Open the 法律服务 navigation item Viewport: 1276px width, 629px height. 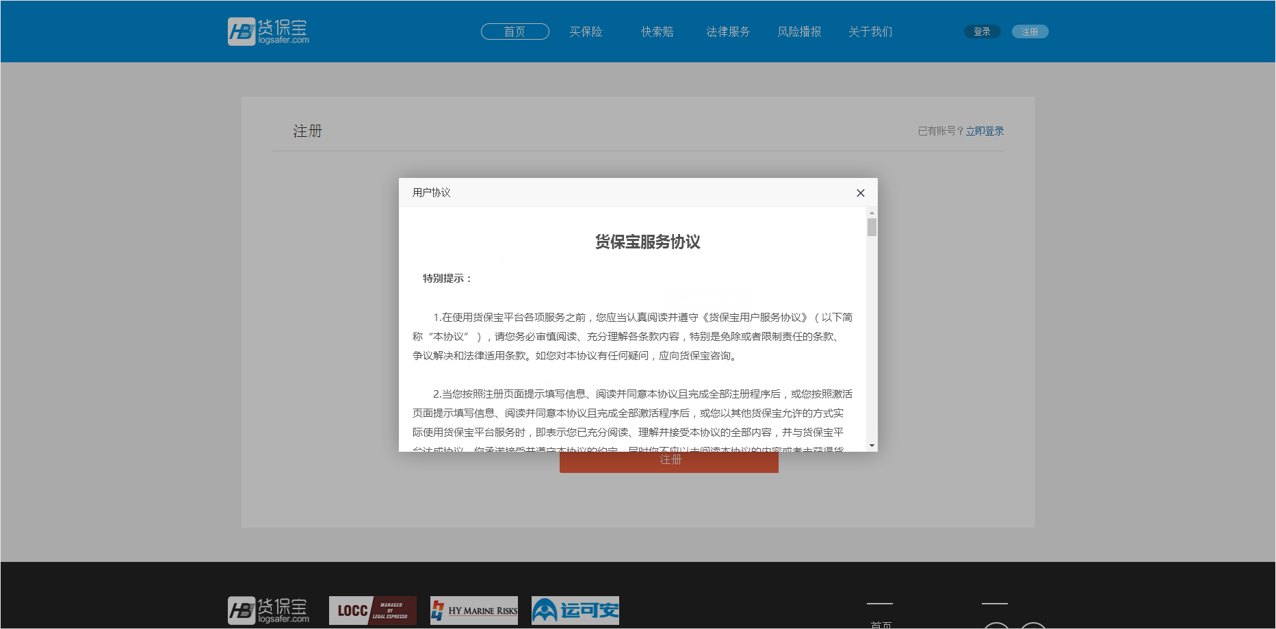728,31
